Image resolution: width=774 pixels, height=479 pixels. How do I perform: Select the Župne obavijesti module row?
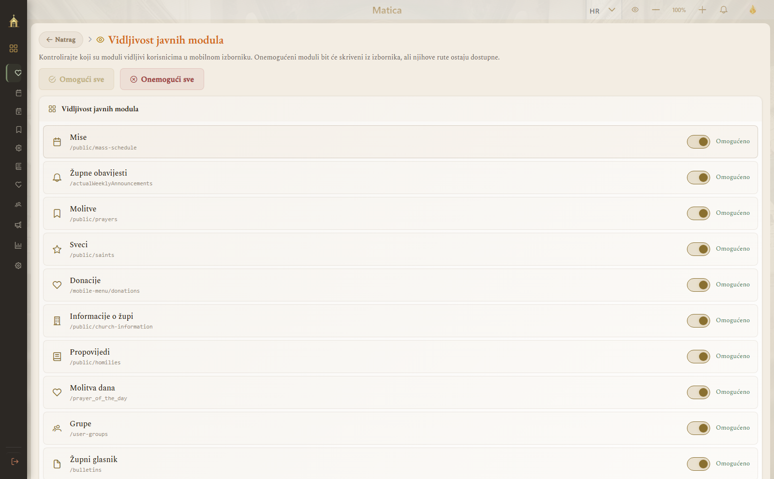click(x=401, y=178)
